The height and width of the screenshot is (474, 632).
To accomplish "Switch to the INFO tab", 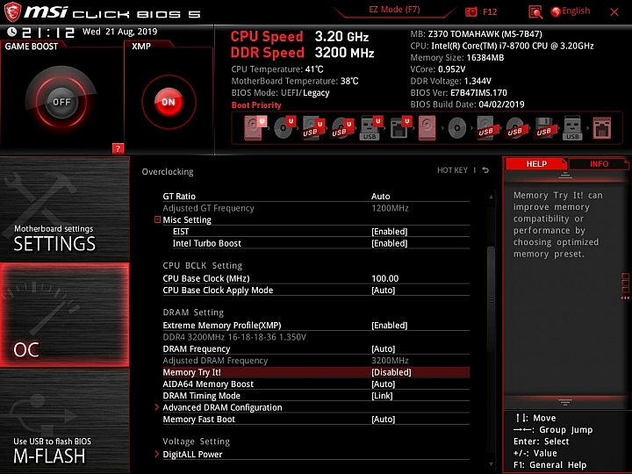I will pos(599,163).
